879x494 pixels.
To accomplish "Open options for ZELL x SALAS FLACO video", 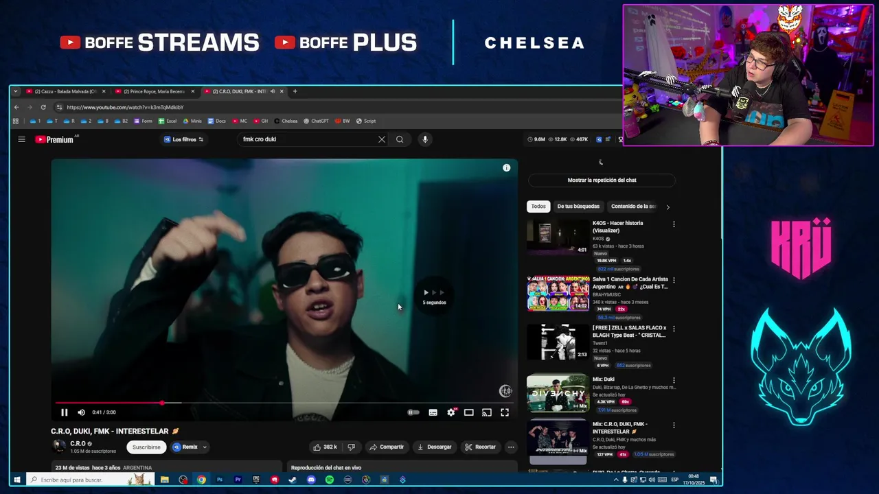I will coord(674,329).
